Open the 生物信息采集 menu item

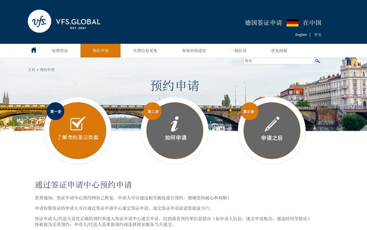pyautogui.click(x=145, y=51)
